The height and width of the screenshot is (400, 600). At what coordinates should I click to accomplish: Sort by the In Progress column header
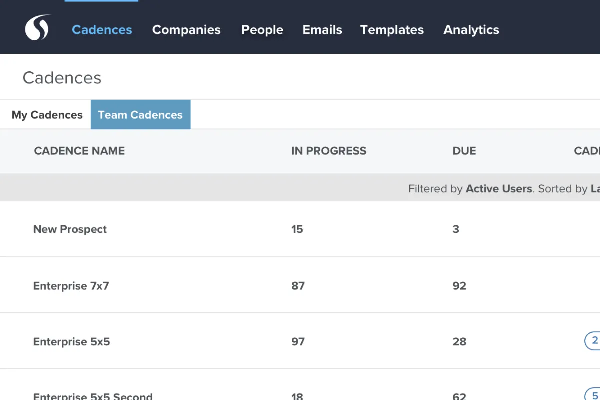click(x=329, y=151)
